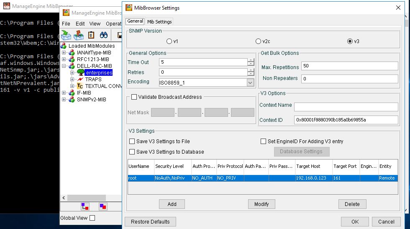Select the v2c SNMP version radio button

(259, 41)
